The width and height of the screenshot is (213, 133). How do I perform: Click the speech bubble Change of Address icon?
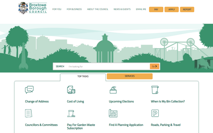point(29,90)
